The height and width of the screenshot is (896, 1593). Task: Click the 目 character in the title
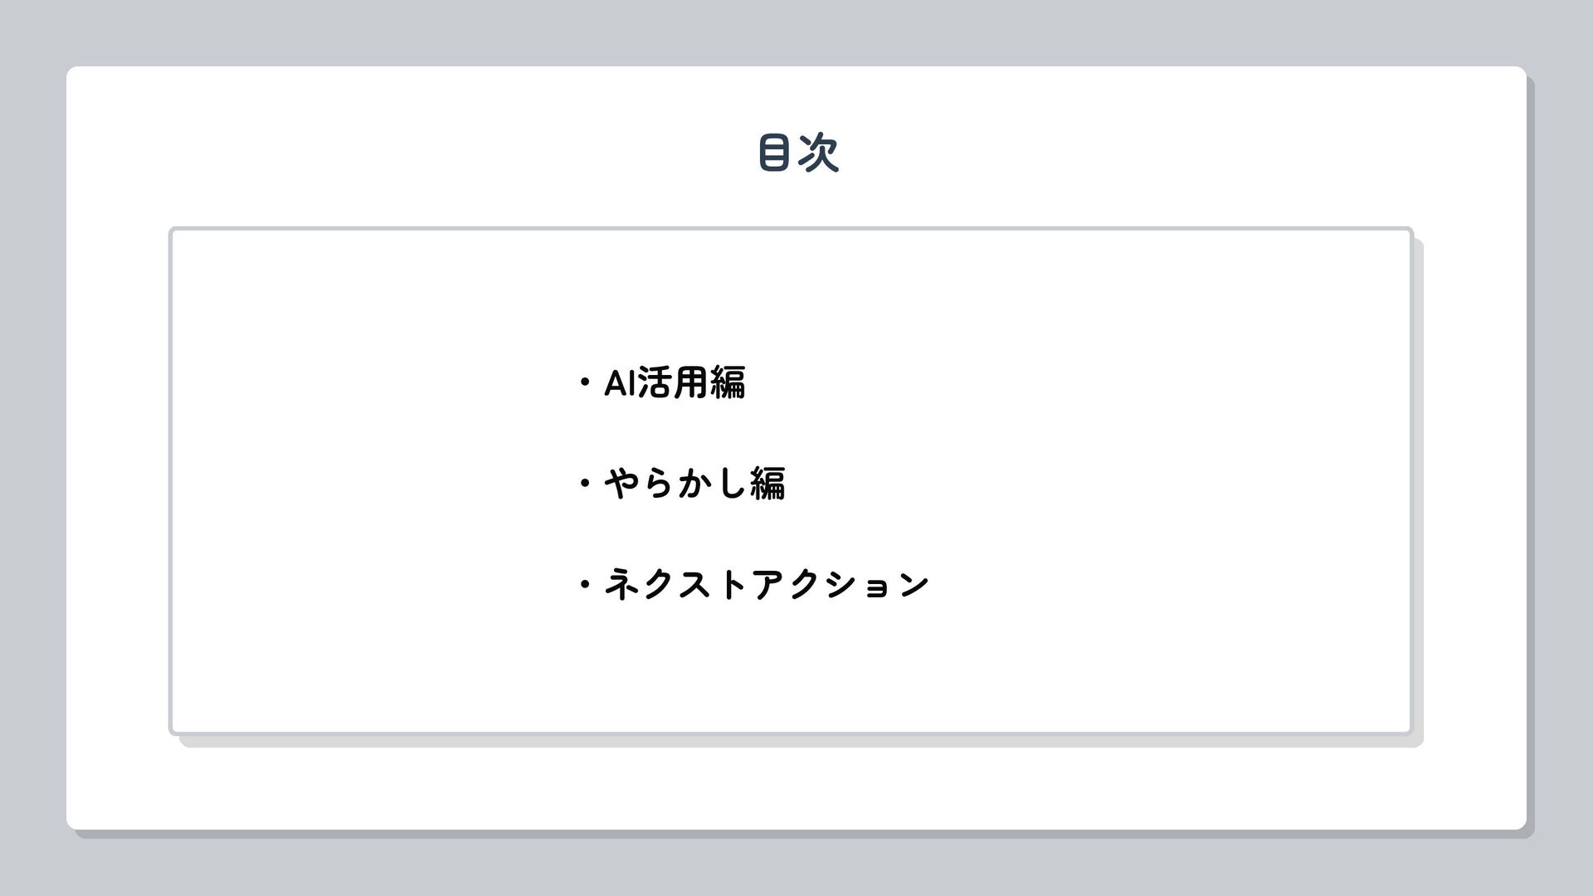(x=774, y=153)
